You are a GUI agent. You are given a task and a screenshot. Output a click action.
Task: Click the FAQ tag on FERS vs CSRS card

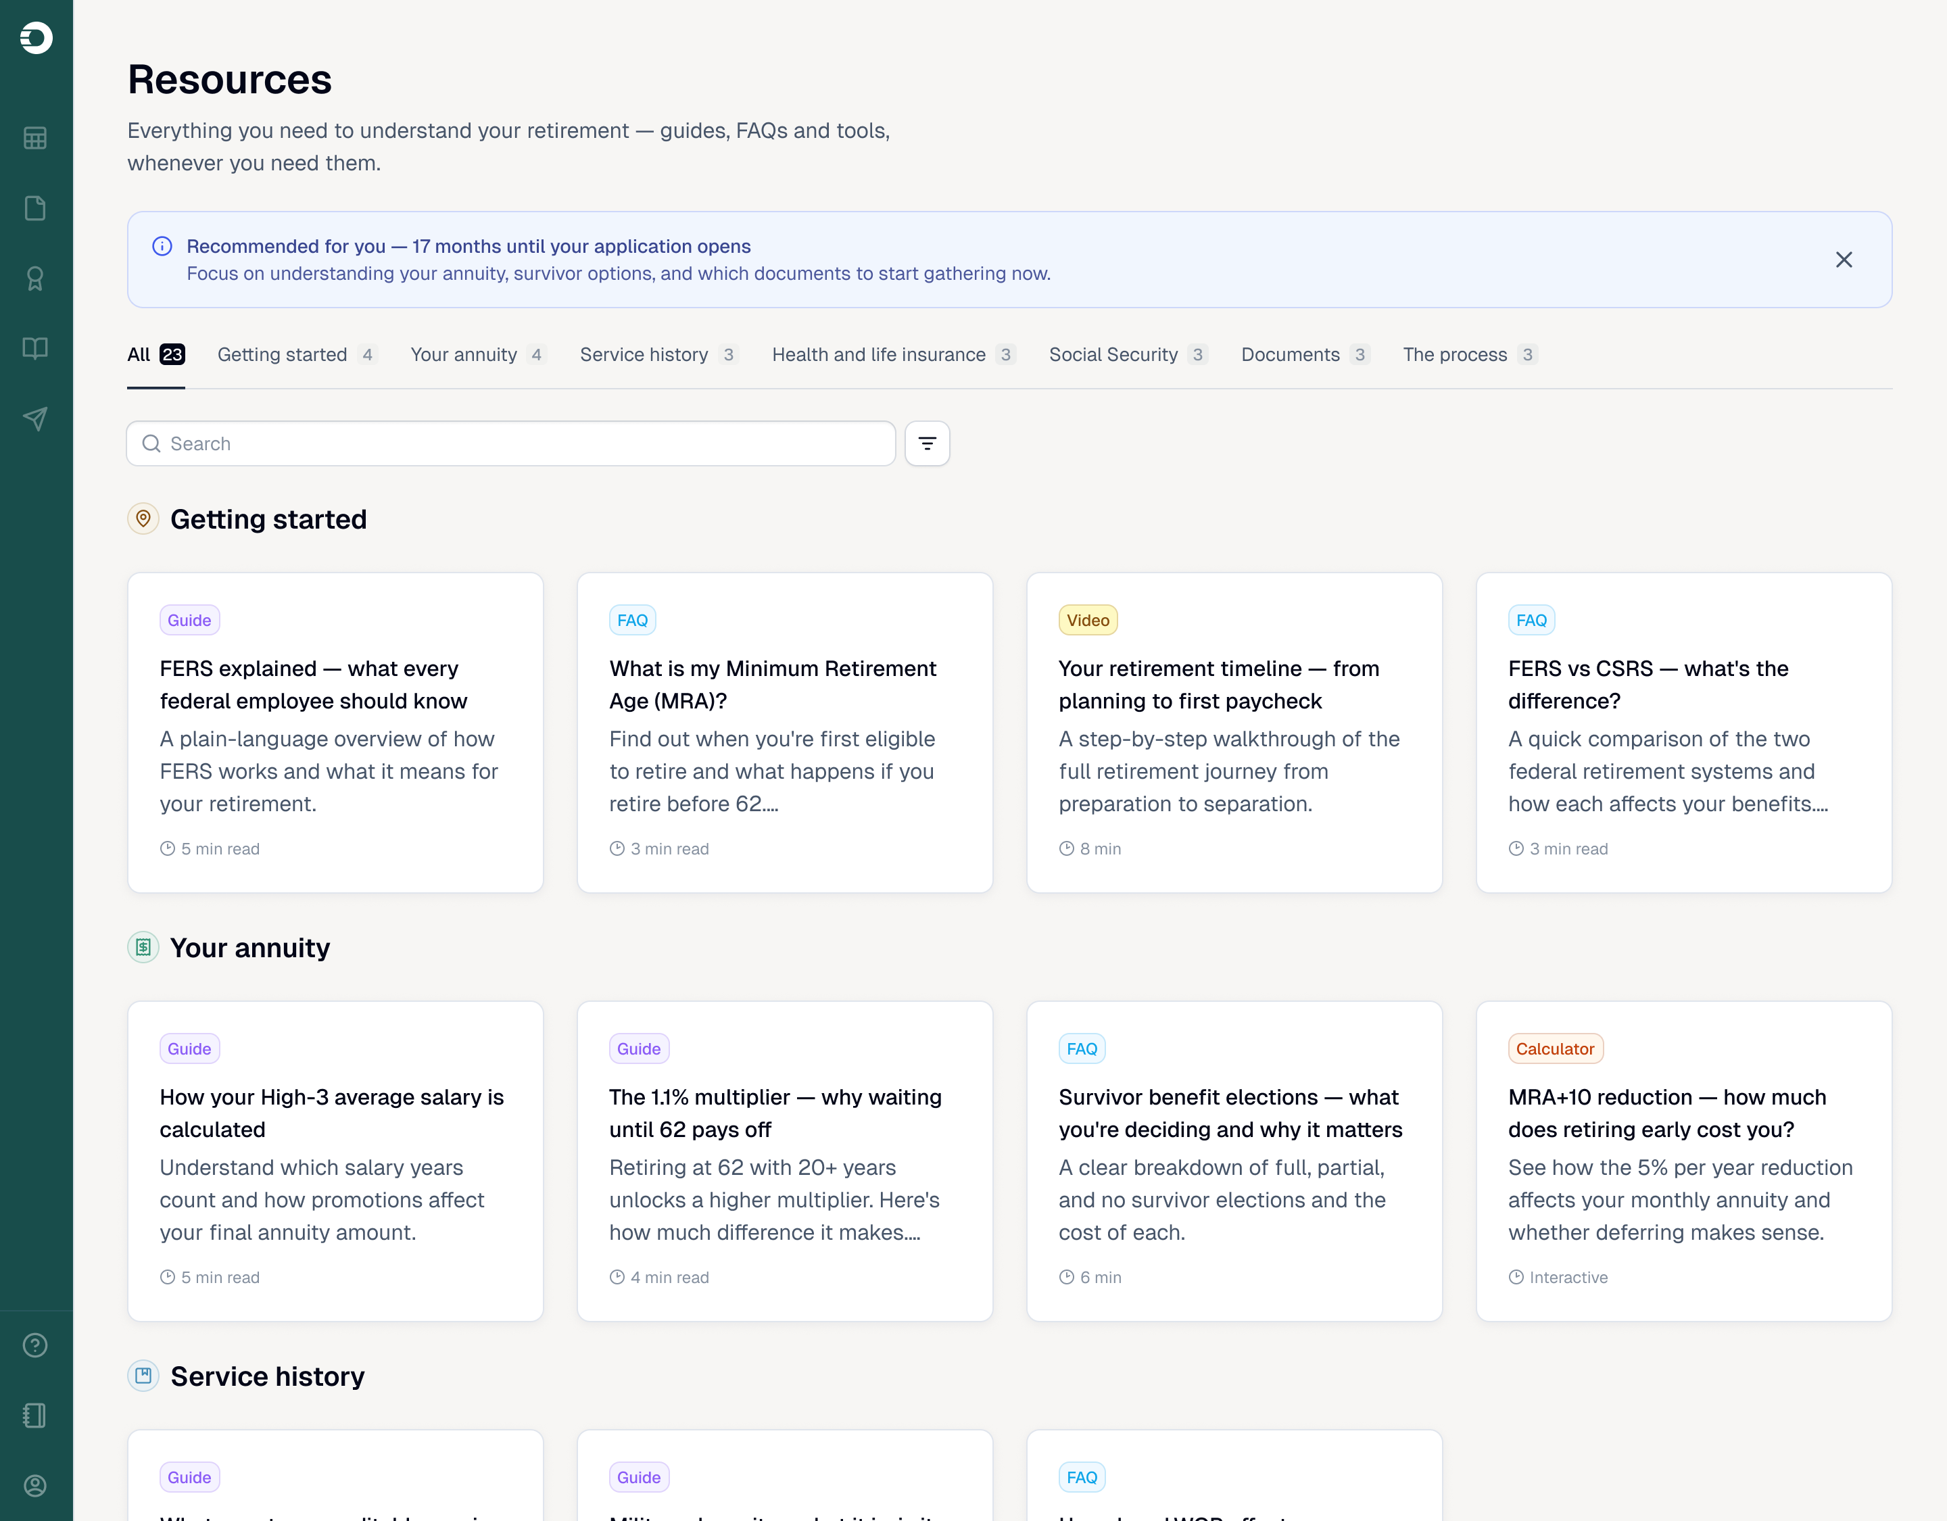pos(1531,621)
